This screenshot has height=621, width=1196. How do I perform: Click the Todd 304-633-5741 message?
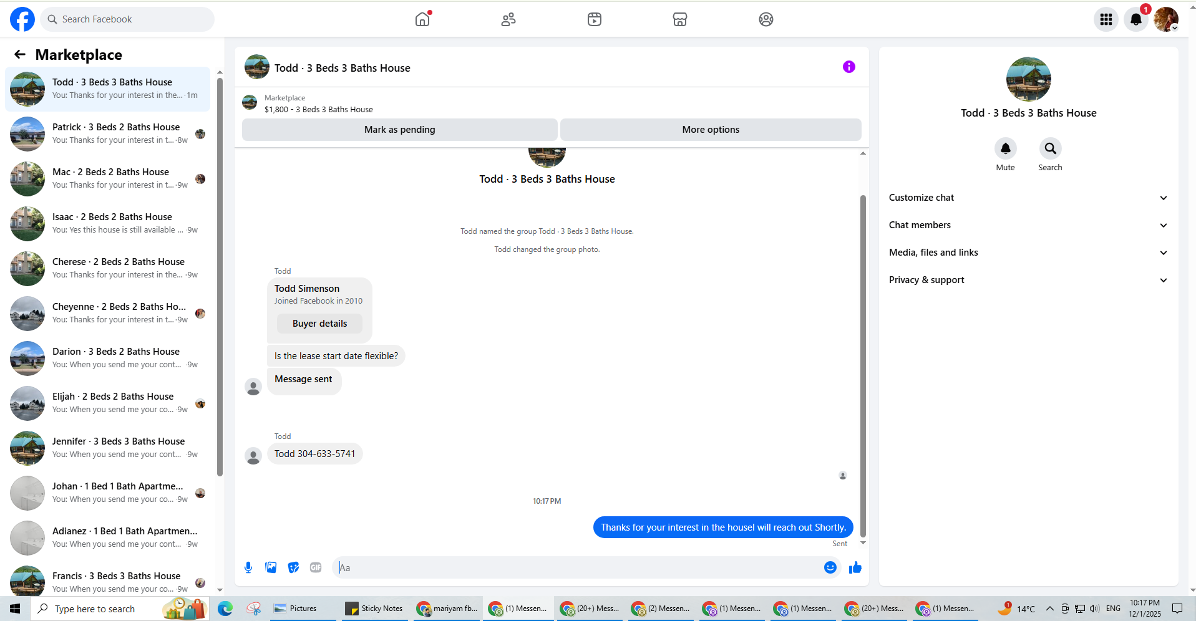coord(315,453)
